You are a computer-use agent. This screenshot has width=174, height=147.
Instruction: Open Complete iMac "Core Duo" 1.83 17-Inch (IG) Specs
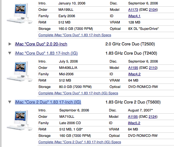click(x=78, y=93)
